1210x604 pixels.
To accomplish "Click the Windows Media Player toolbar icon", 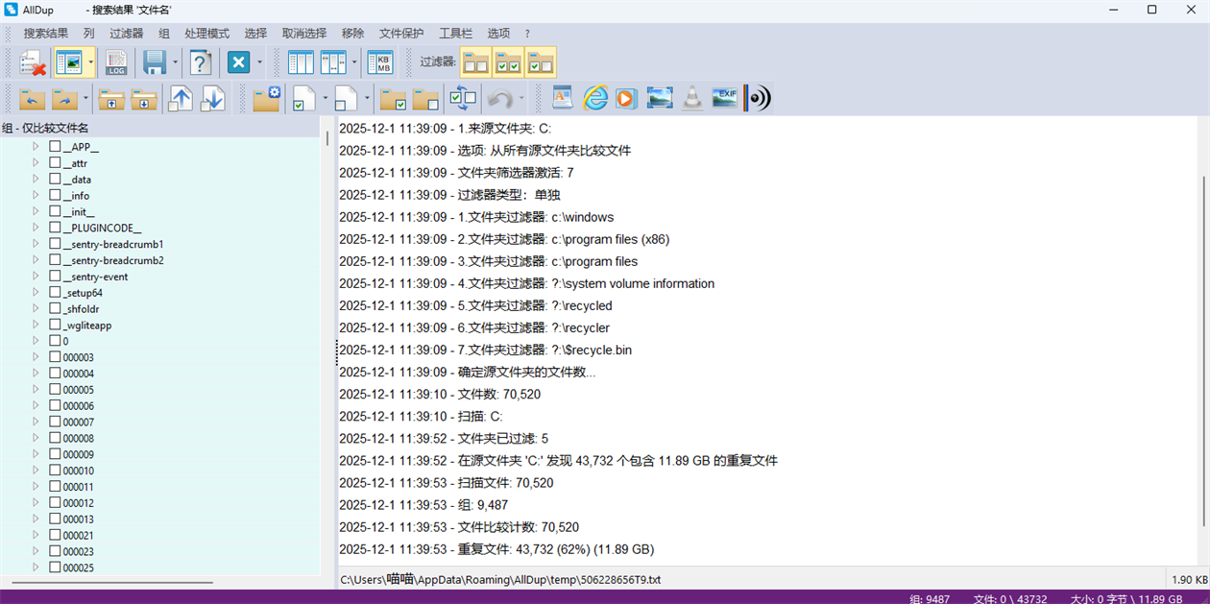I will pos(626,97).
